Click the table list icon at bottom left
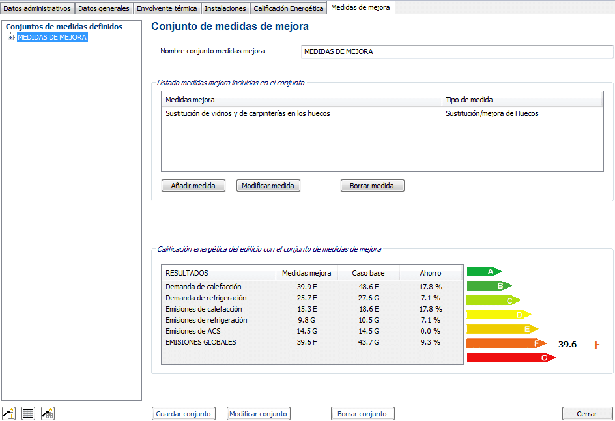This screenshot has width=615, height=421. tap(28, 413)
